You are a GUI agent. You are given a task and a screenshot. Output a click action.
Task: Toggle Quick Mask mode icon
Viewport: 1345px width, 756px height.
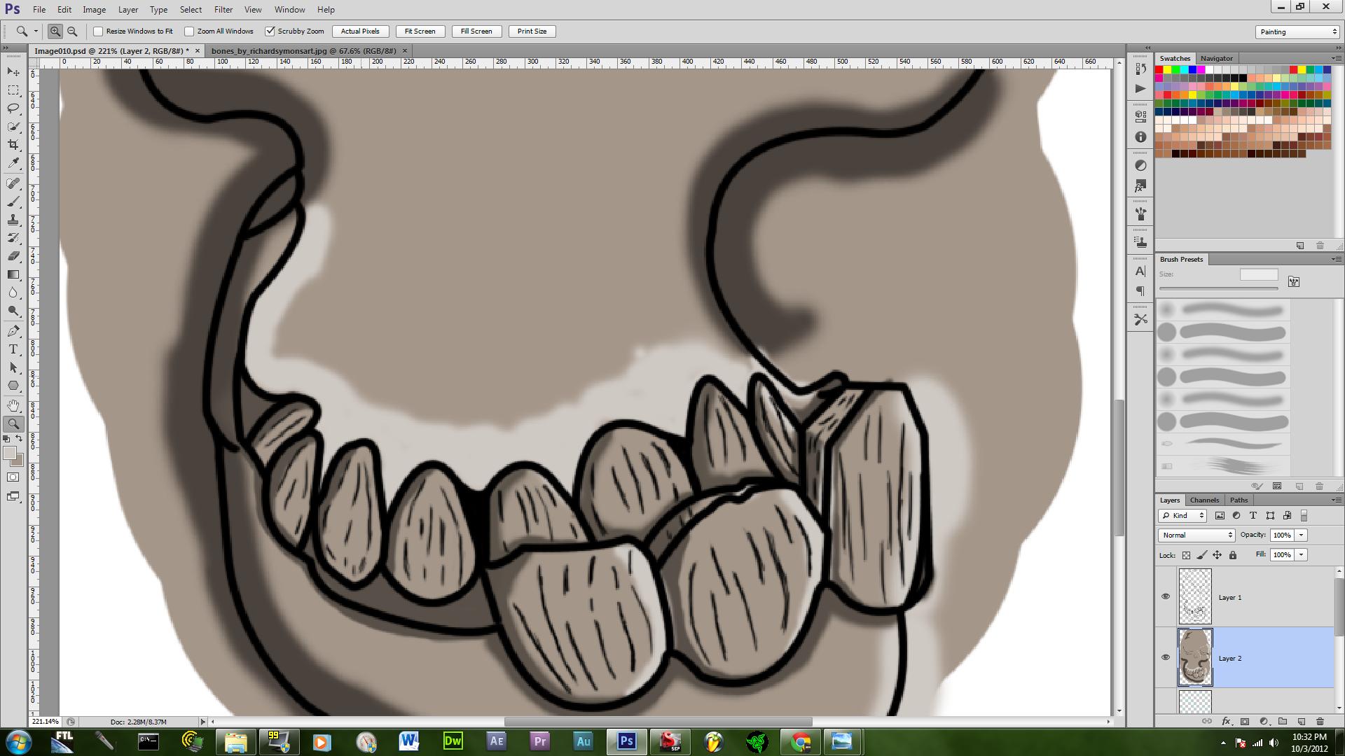tap(13, 477)
